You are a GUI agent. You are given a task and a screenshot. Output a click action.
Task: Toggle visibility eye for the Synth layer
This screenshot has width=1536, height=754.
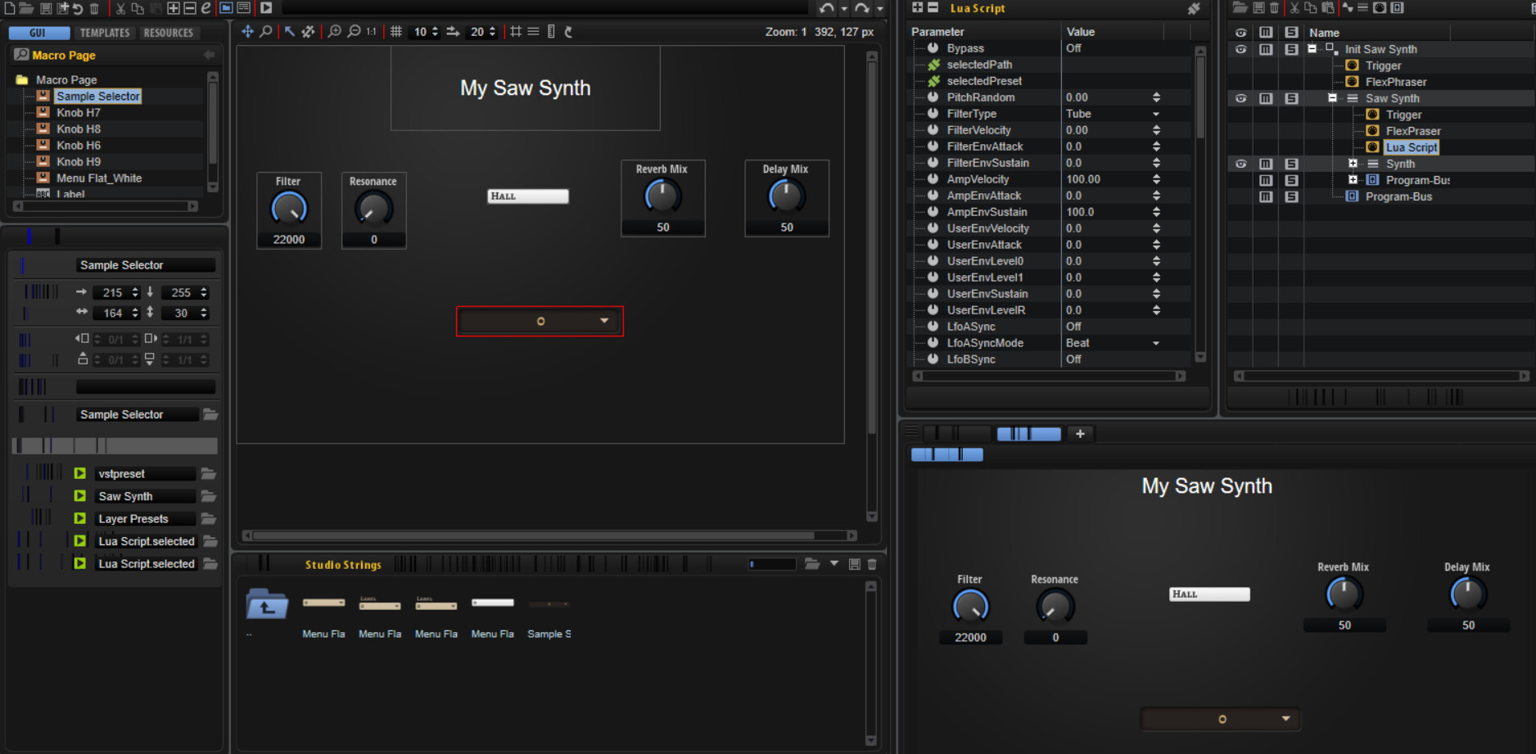click(1241, 164)
